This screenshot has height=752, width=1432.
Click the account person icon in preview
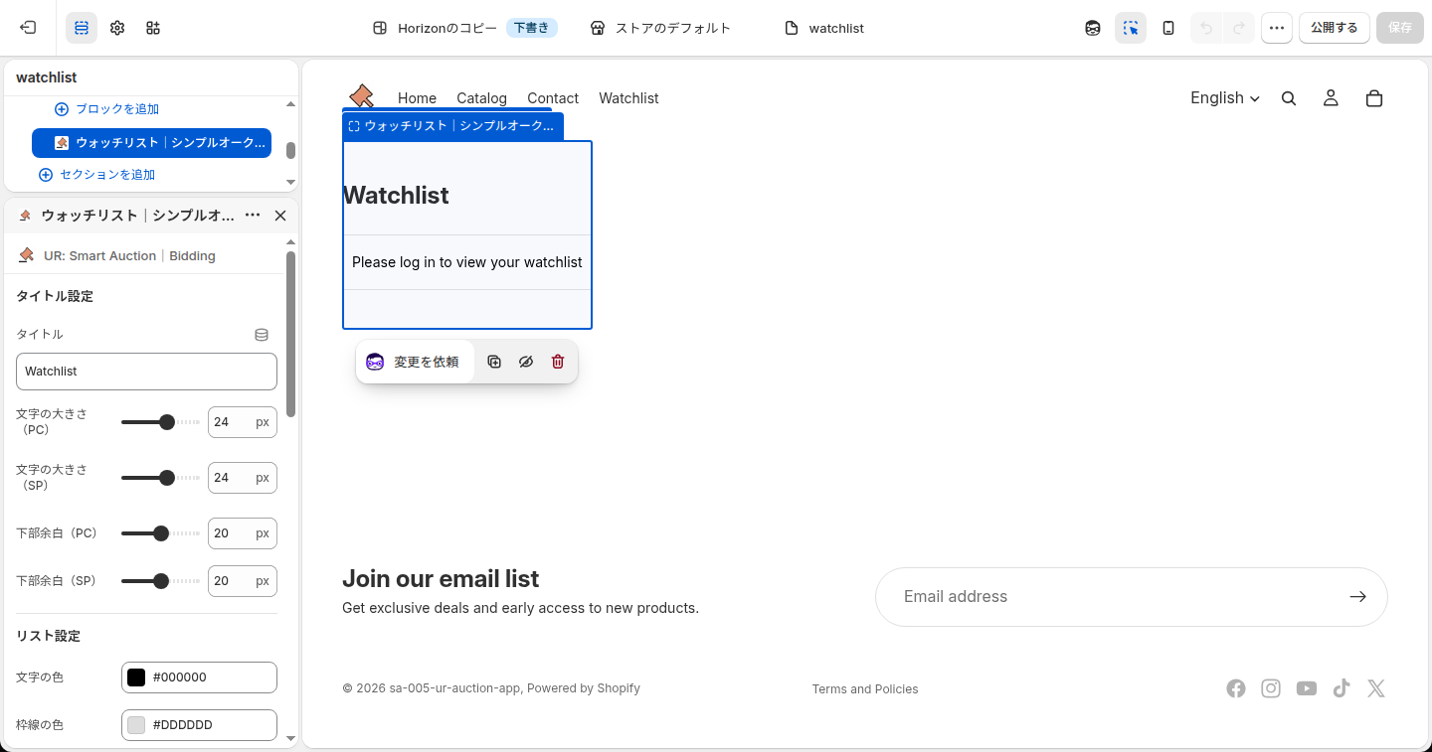point(1331,98)
